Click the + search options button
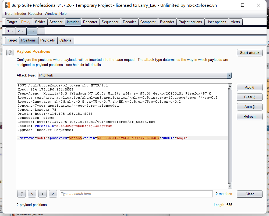This screenshot has height=216, width=269. 43,194
